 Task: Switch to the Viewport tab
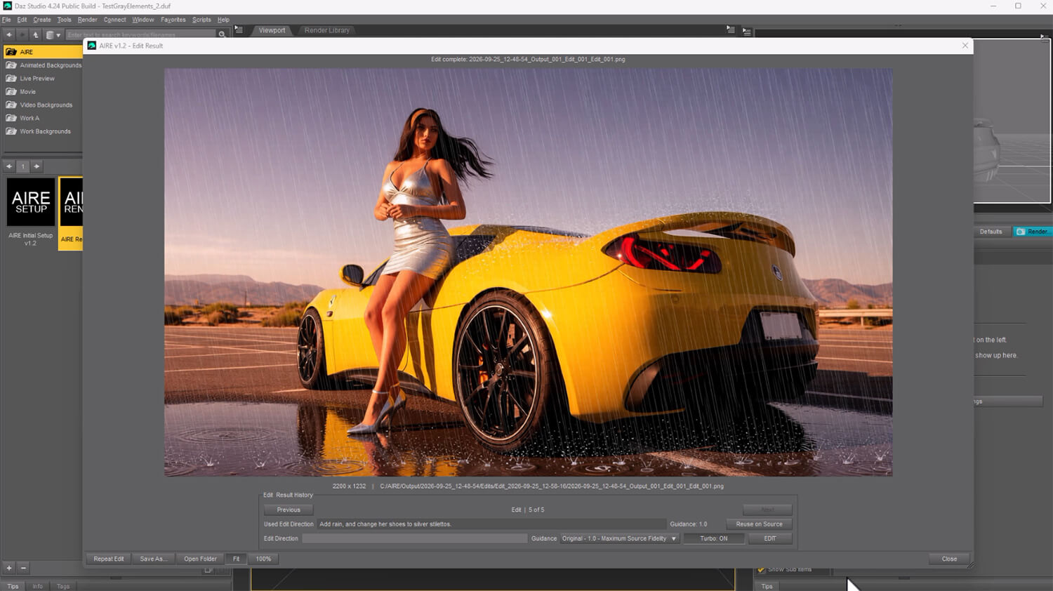point(272,30)
